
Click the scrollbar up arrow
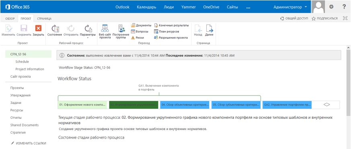[x=349, y=48]
